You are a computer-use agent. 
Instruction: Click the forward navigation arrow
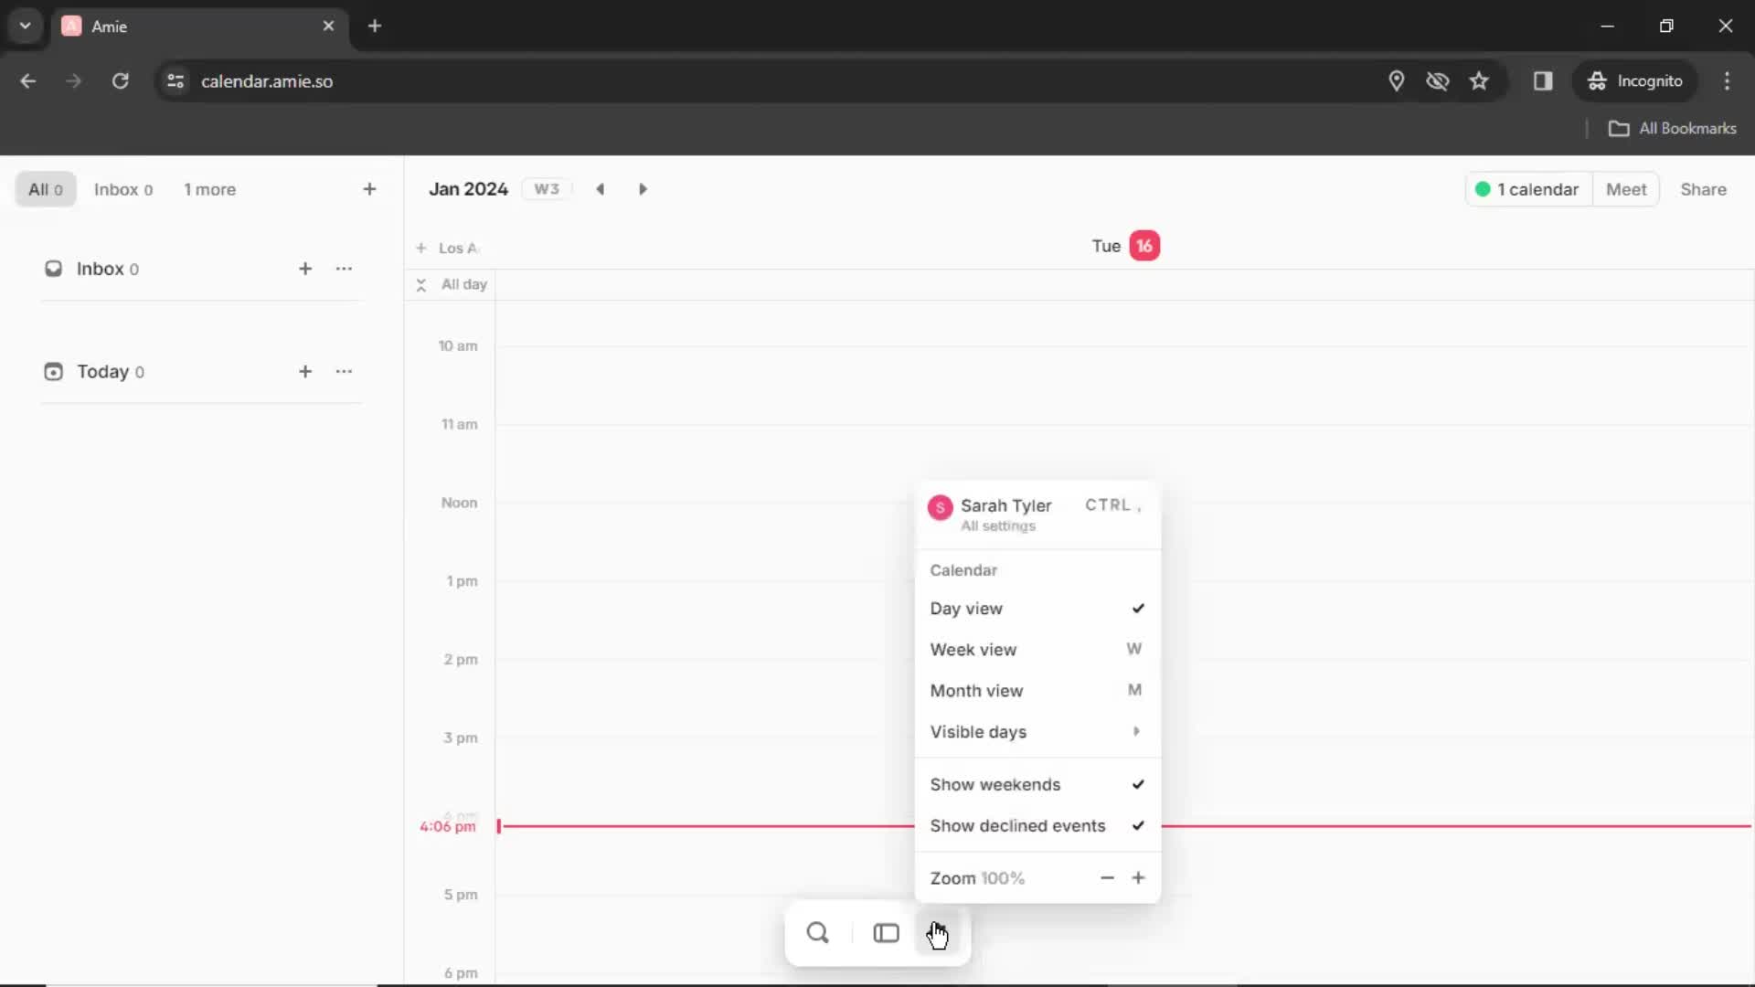(x=643, y=188)
